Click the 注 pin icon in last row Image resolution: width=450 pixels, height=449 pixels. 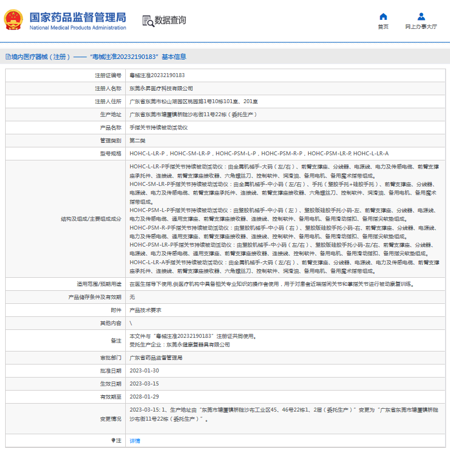(x=113, y=440)
